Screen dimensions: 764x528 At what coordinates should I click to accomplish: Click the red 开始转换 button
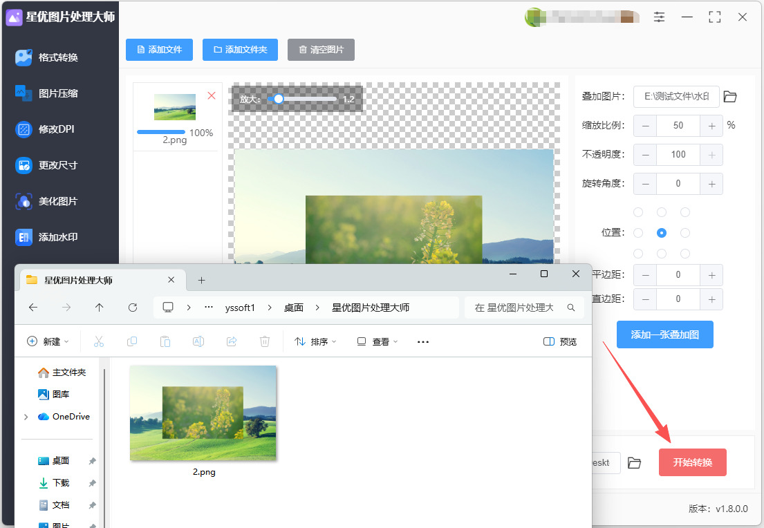click(692, 462)
